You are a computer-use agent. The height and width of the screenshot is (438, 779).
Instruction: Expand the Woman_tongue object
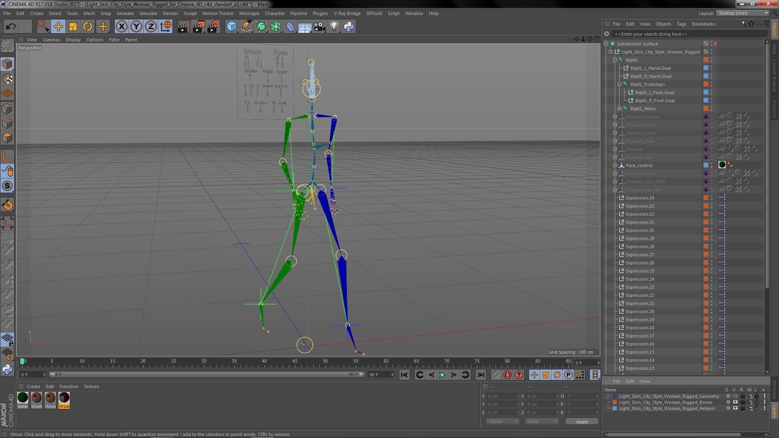pyautogui.click(x=615, y=117)
